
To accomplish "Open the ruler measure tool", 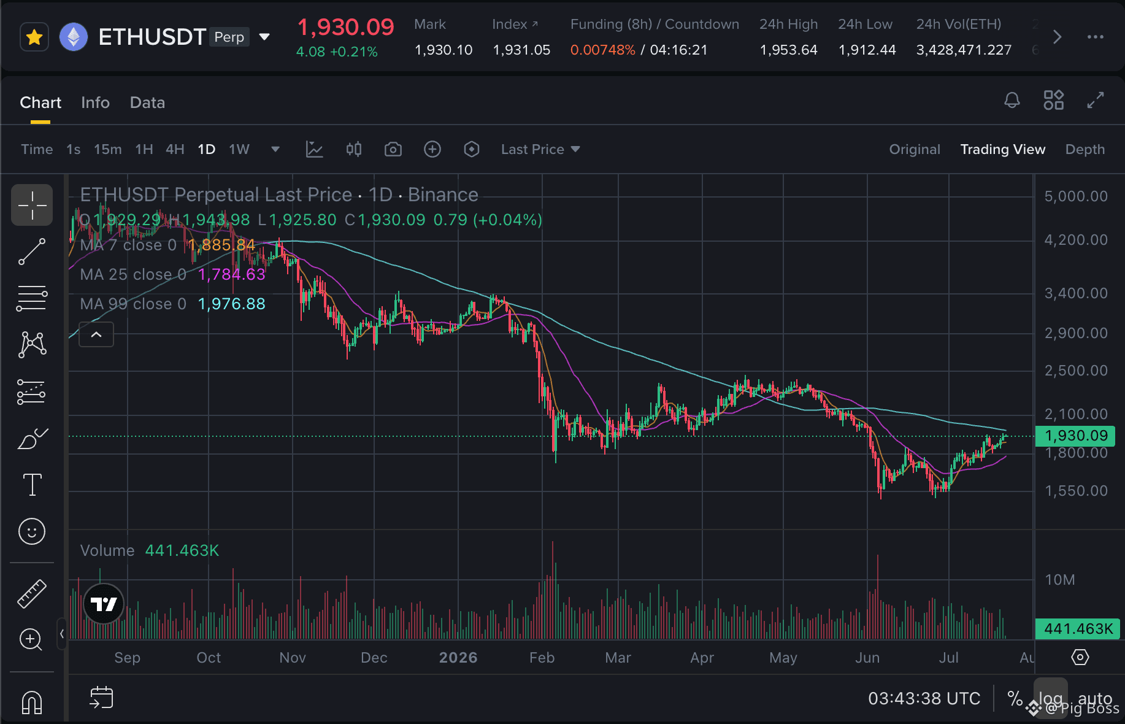I will click(32, 594).
